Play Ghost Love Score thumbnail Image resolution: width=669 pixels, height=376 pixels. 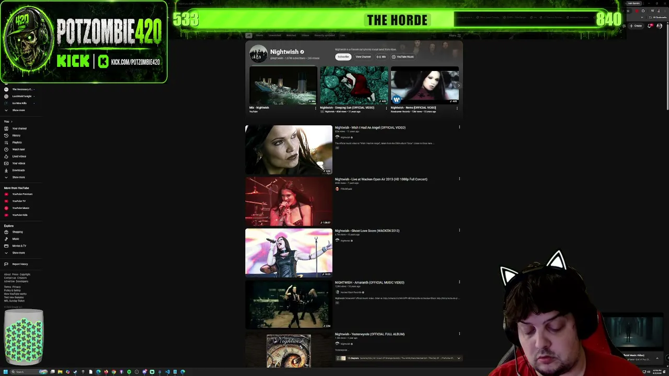coord(289,253)
